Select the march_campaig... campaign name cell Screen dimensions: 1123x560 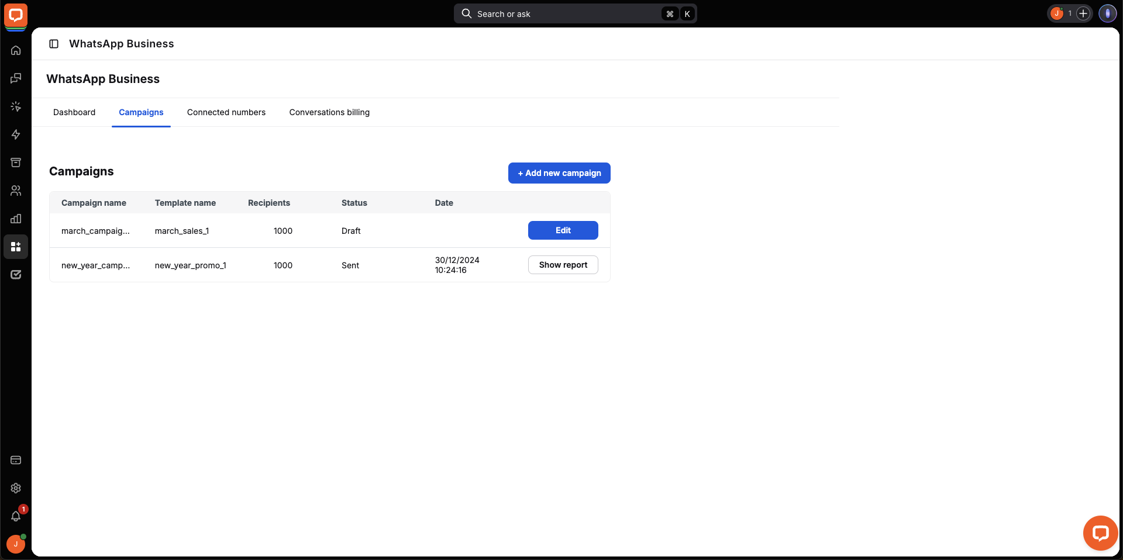[x=95, y=231]
